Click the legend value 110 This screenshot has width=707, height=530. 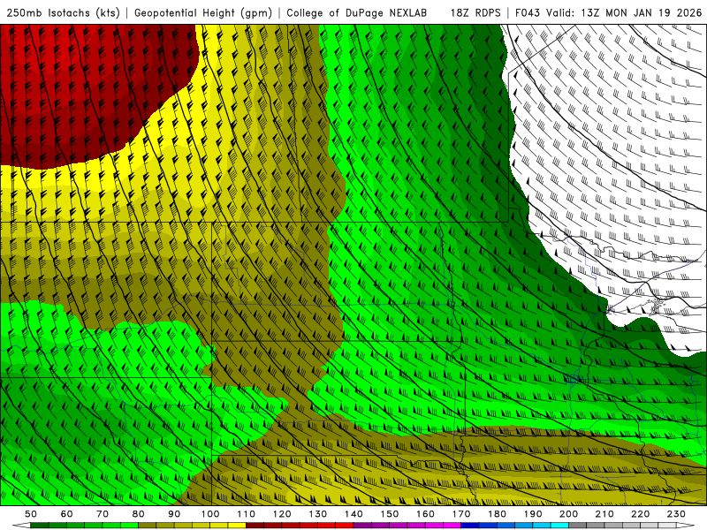coord(247,514)
